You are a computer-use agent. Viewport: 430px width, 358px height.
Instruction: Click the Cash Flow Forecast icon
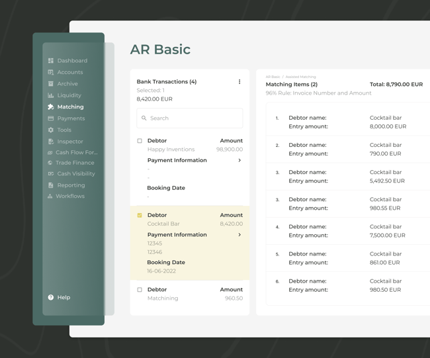[x=50, y=152]
